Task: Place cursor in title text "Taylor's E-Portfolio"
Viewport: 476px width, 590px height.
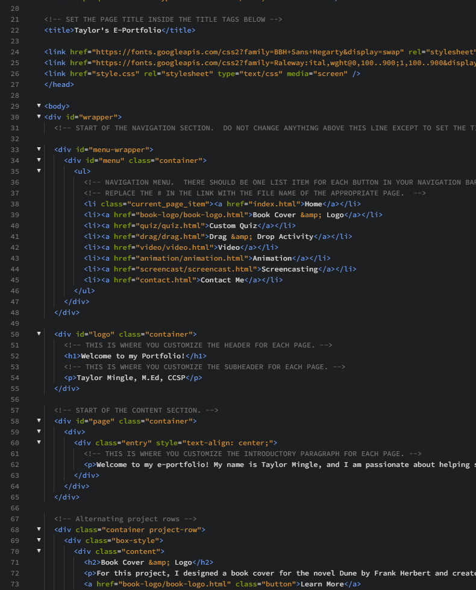Action: 117,30
